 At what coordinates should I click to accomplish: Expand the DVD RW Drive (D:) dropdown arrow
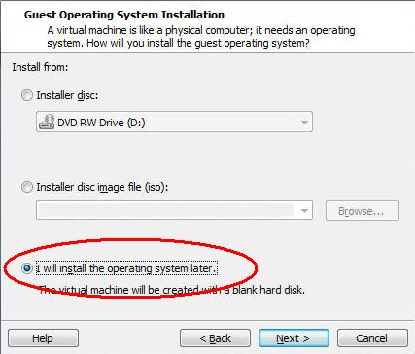click(304, 123)
